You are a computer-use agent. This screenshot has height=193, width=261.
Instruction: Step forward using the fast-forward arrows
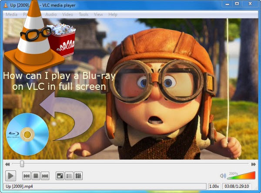point(254,164)
